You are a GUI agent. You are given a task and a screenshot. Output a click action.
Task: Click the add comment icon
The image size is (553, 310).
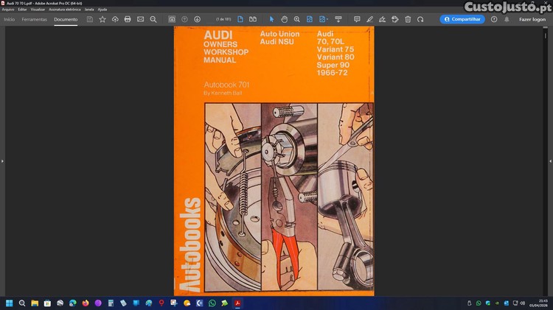[357, 19]
